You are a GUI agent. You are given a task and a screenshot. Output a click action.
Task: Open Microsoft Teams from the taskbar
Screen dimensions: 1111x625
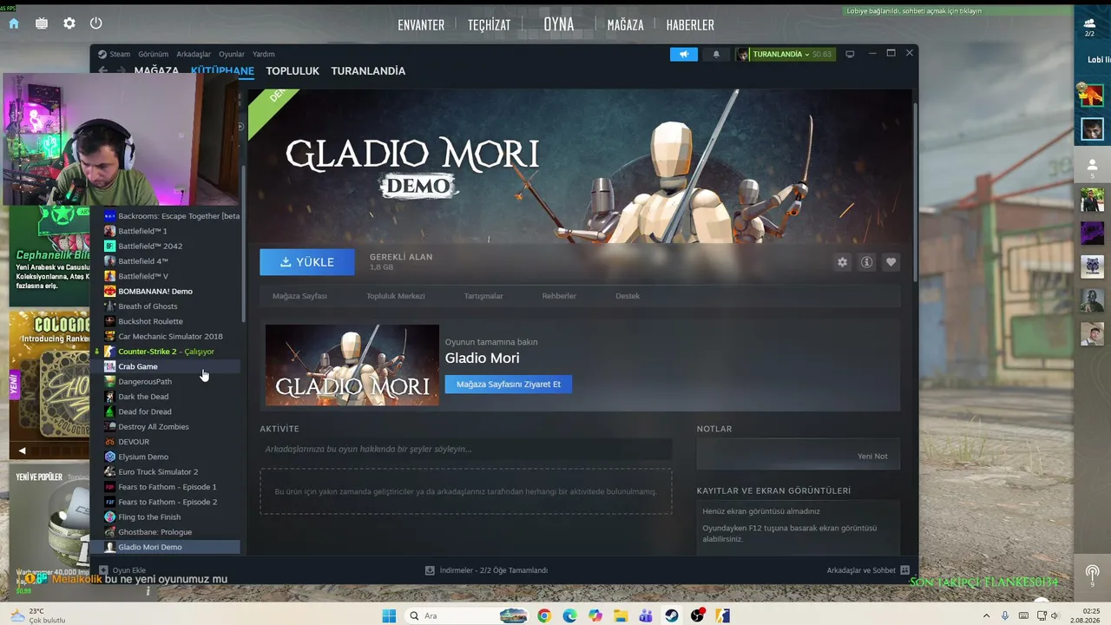646,615
